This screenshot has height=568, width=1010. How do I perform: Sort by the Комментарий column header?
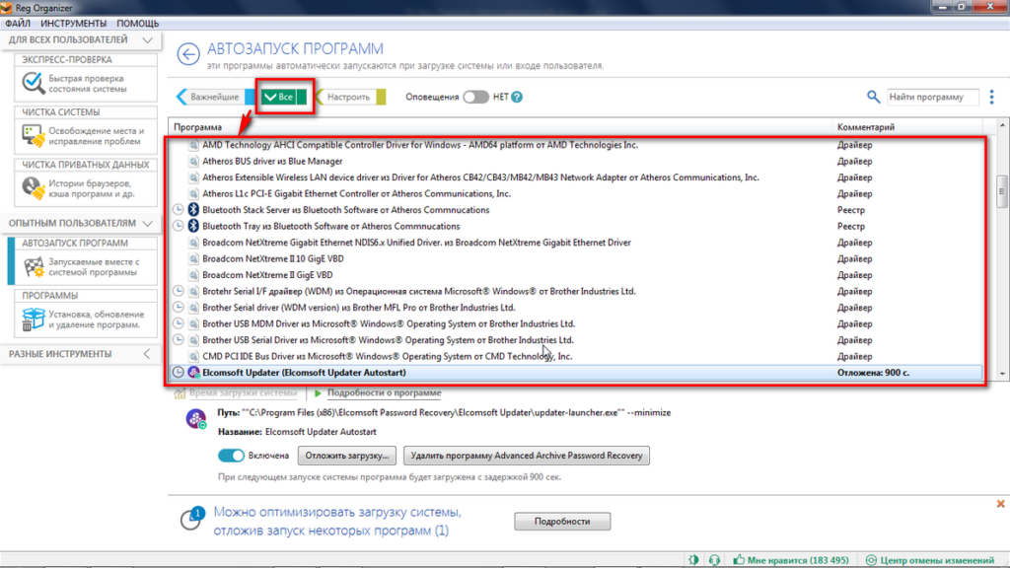tap(907, 127)
